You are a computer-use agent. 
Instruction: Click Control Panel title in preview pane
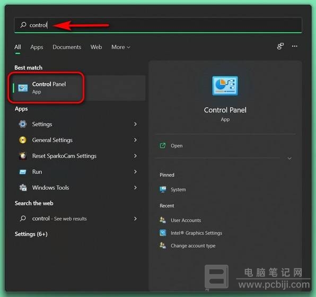(x=225, y=110)
